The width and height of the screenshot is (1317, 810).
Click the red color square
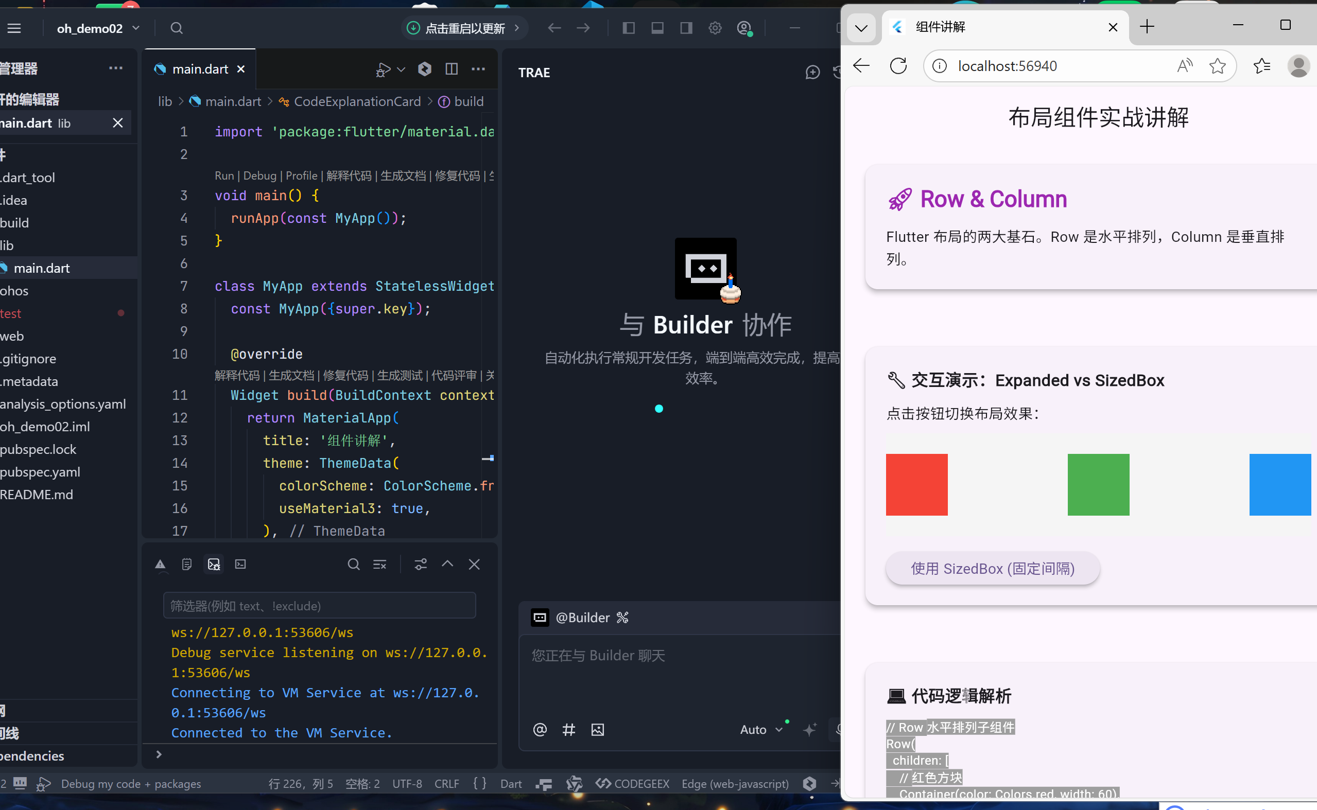point(916,484)
